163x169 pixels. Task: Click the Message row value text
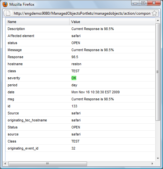pyautogui.click(x=93, y=50)
